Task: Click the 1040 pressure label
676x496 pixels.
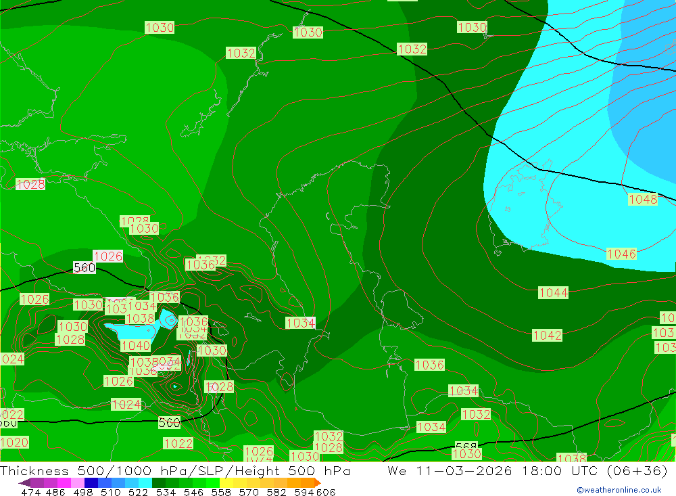Action: point(135,345)
